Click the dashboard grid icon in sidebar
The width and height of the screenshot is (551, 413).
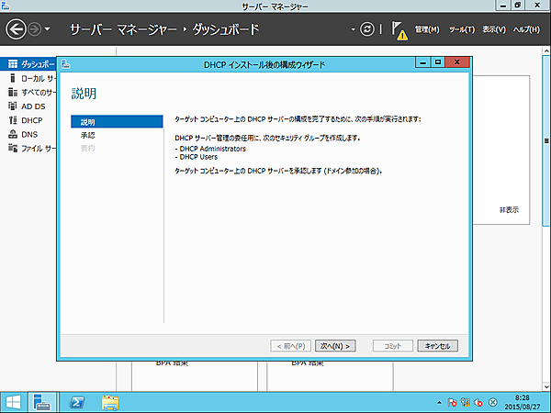[x=13, y=64]
